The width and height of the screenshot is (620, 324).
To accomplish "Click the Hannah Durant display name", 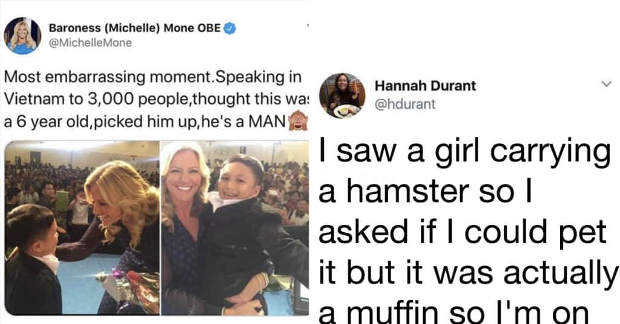I will 425,86.
